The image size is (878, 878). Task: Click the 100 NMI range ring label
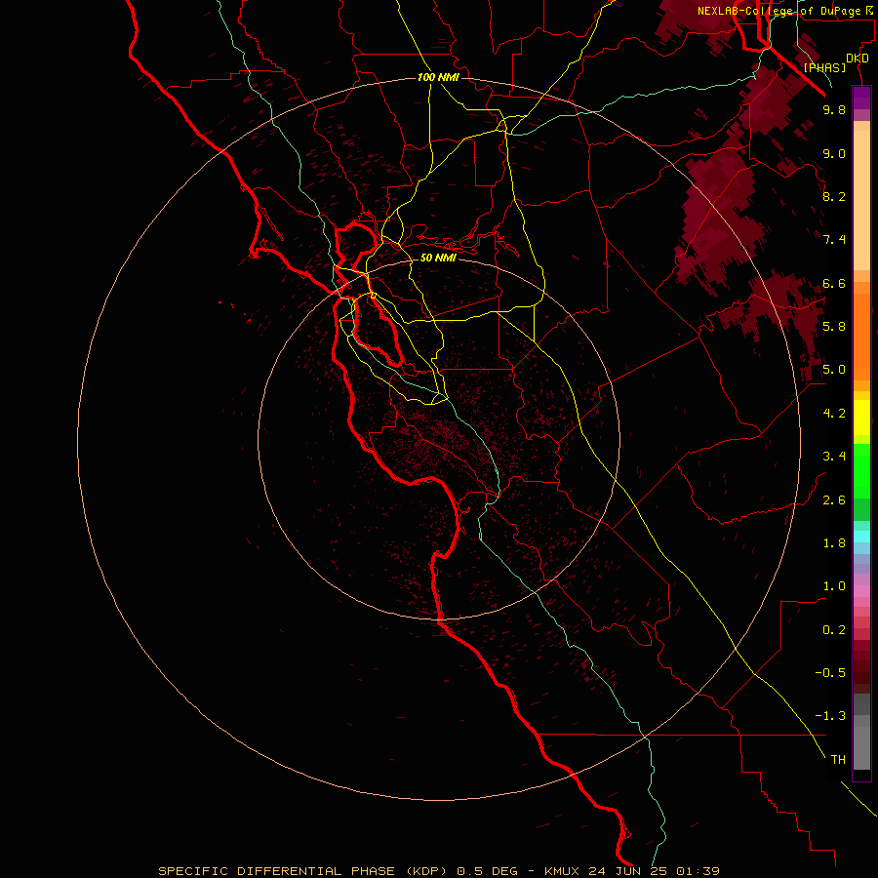(x=438, y=77)
